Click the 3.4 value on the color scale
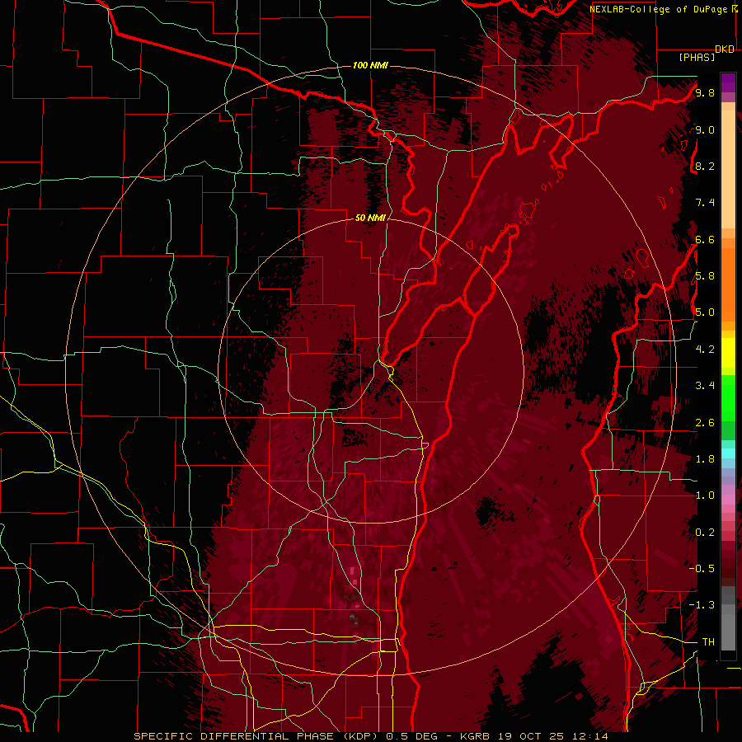This screenshot has height=742, width=742. click(705, 386)
